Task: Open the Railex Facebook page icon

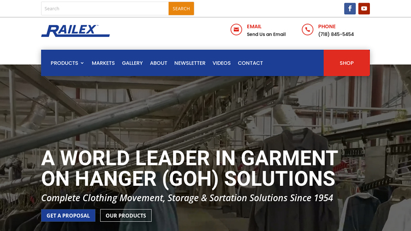Action: pyautogui.click(x=350, y=9)
